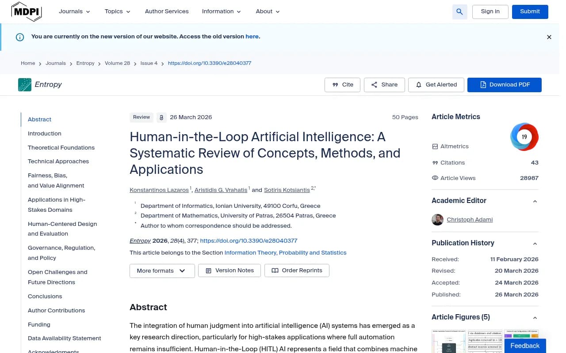Click the Submit button
Screen dimensions: 566x353
click(530, 12)
